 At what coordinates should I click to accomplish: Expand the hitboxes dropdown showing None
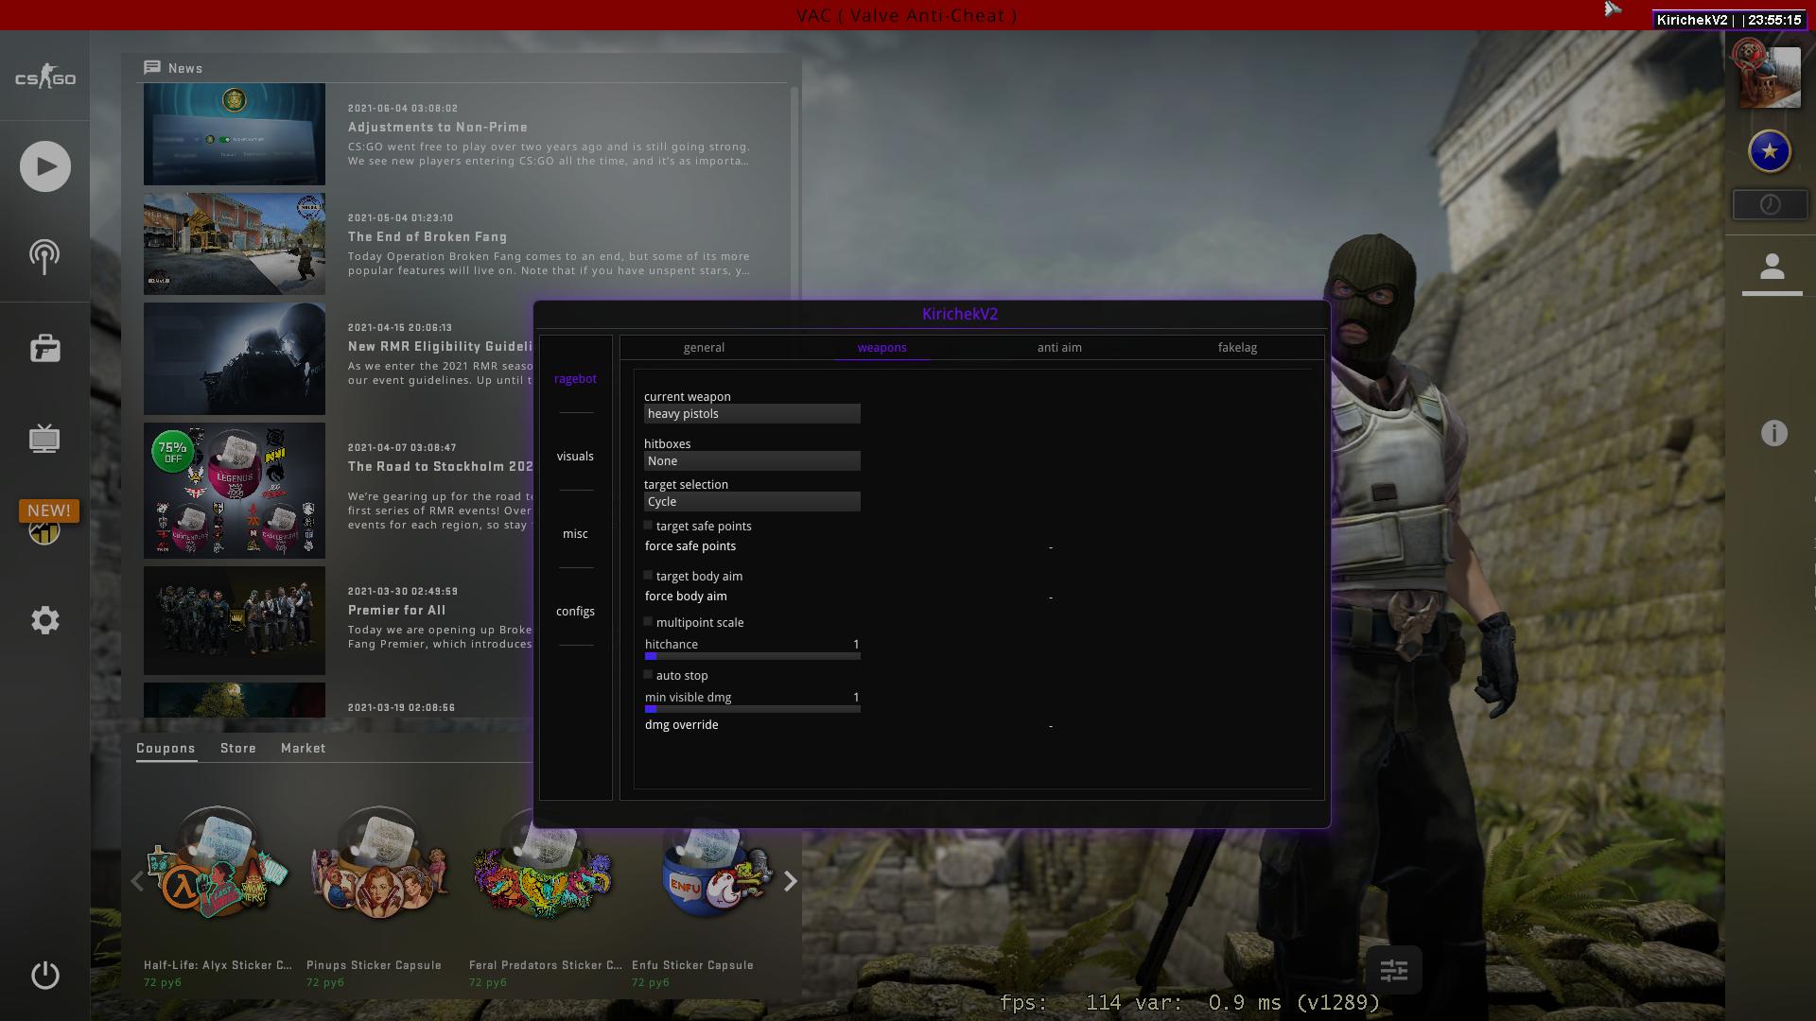752,461
